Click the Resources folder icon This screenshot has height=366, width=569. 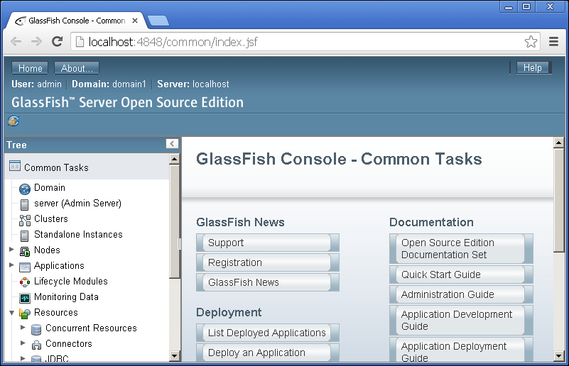[x=25, y=313]
